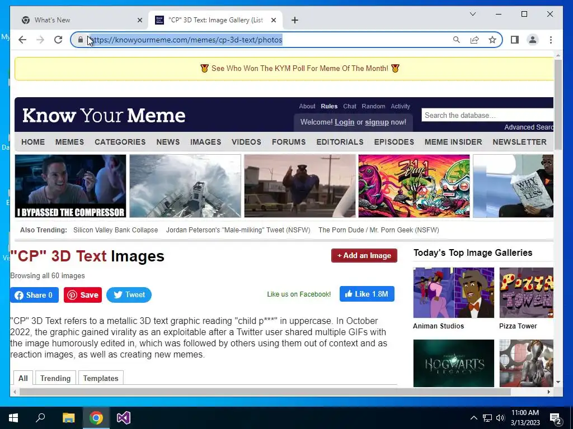Share this page via share icon

tap(475, 40)
